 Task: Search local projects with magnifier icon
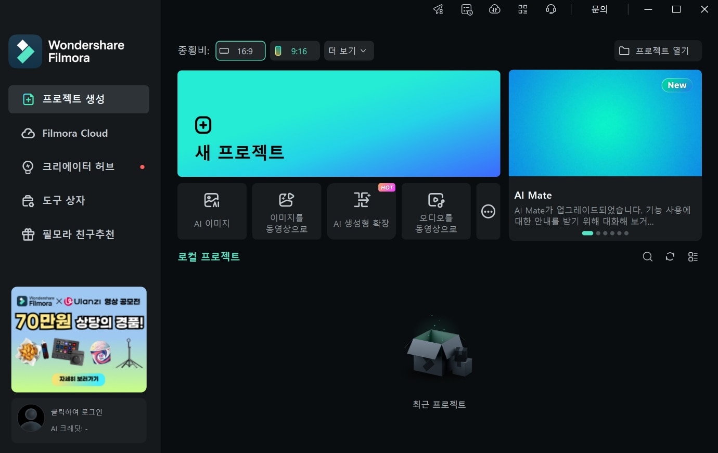pos(648,257)
